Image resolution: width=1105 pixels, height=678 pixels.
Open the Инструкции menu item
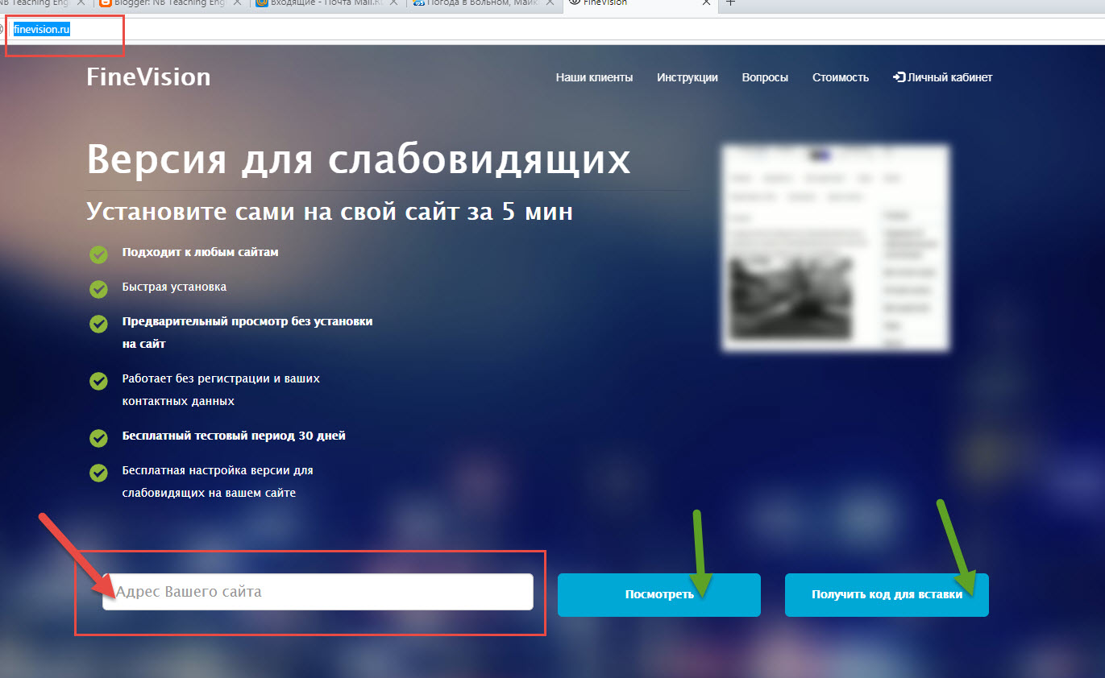[688, 77]
